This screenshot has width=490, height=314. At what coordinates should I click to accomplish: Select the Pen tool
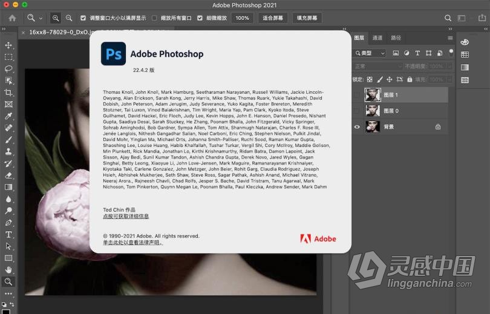pos(8,223)
